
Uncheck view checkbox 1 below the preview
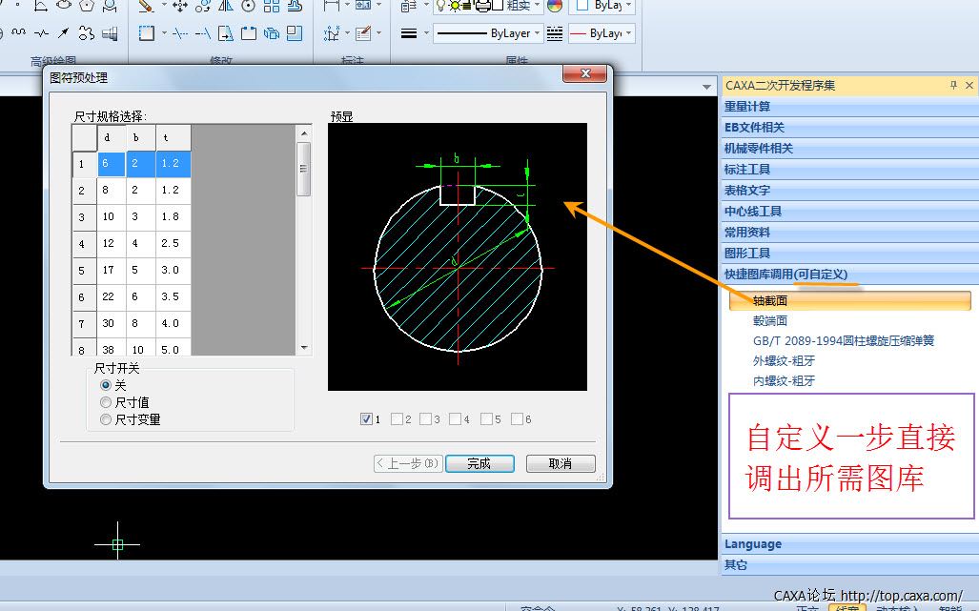(x=367, y=418)
